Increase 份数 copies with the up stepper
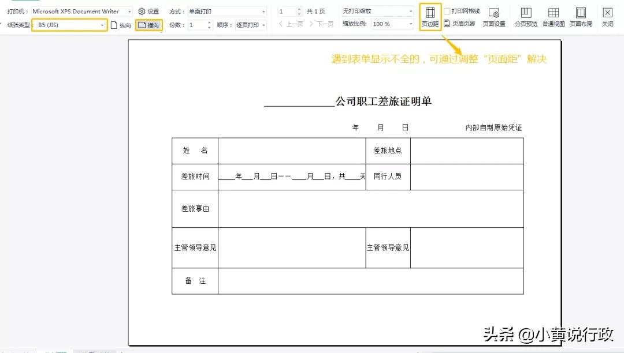The height and width of the screenshot is (353, 624). (209, 22)
